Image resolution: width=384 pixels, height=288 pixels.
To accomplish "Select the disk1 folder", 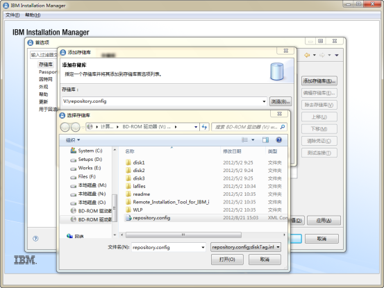I will point(135,162).
